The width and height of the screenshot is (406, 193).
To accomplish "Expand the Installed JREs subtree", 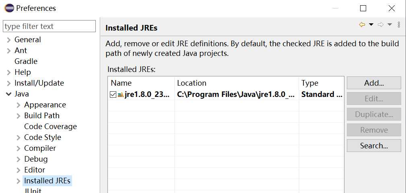I will point(19,181).
